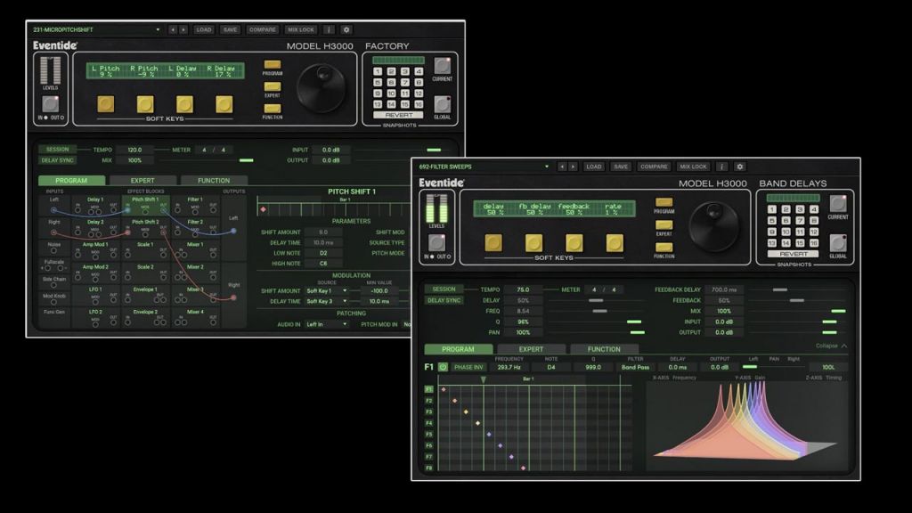Toggle SESSION tempo button in Band Delays window

444,289
